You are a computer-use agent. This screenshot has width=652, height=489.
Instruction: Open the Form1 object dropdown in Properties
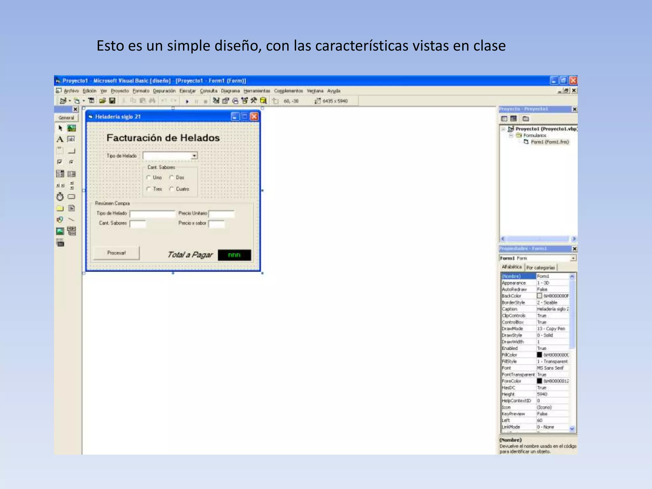[573, 258]
